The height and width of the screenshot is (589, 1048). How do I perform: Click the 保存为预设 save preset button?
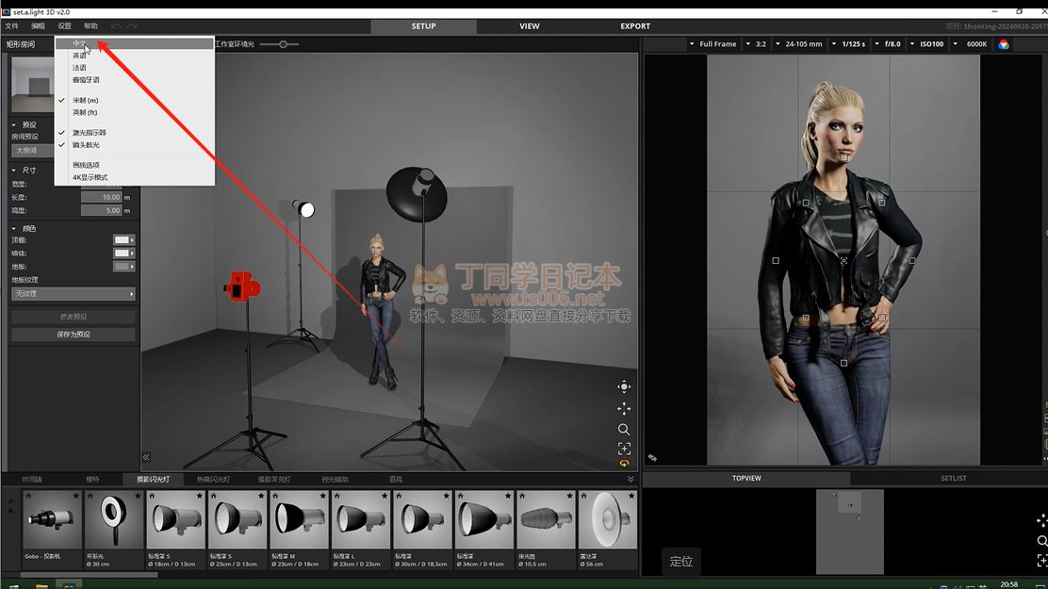point(73,335)
